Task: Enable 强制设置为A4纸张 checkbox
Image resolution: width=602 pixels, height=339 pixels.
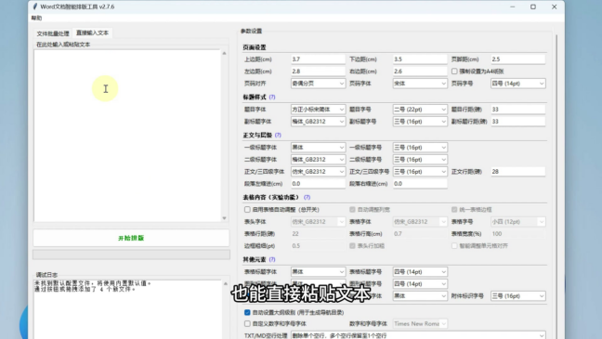Action: coord(454,72)
